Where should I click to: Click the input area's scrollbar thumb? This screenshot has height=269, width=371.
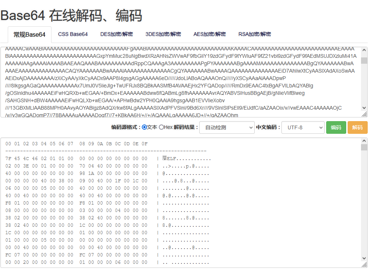pos(364,60)
